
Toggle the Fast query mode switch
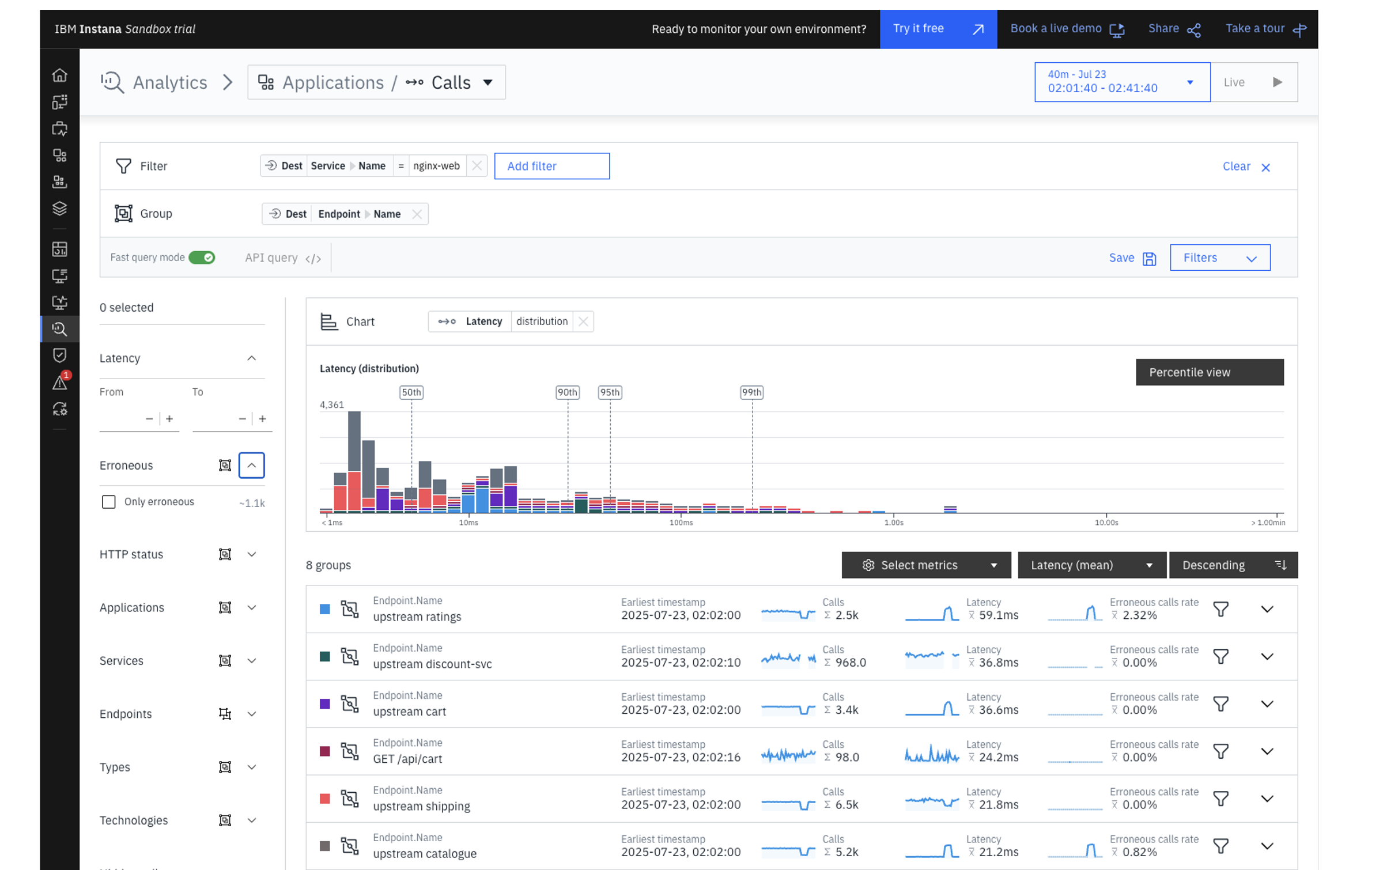pos(202,258)
